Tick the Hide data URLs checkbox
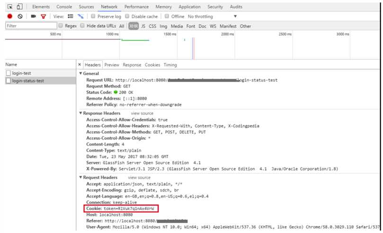This screenshot has height=233, width=383. coord(83,26)
